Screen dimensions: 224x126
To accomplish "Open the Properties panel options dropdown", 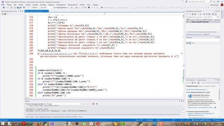I will pos(215,37).
